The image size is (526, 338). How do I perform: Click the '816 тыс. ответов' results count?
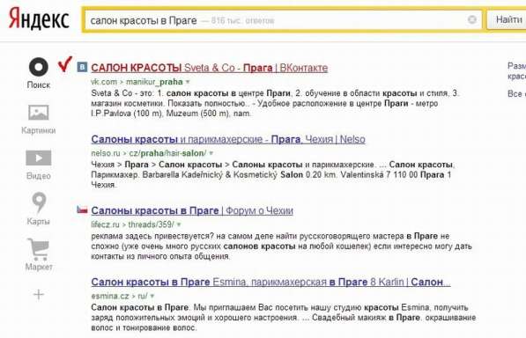point(243,21)
